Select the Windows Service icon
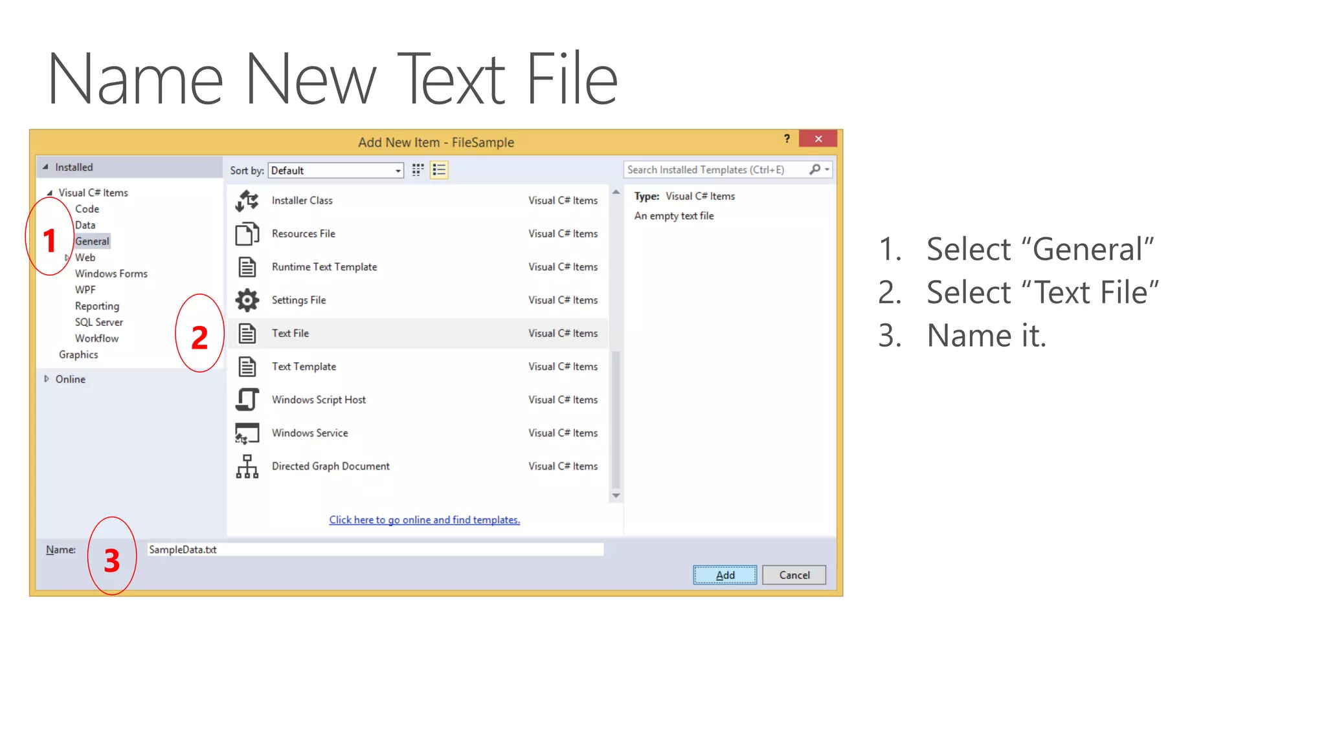Viewport: 1326px width, 745px height. coord(247,433)
